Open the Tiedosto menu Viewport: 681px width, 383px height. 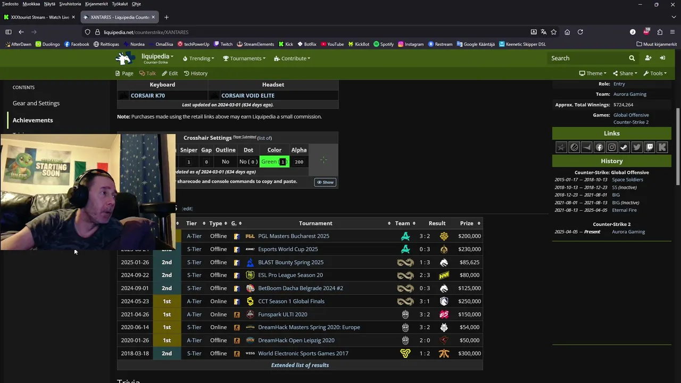10,4
